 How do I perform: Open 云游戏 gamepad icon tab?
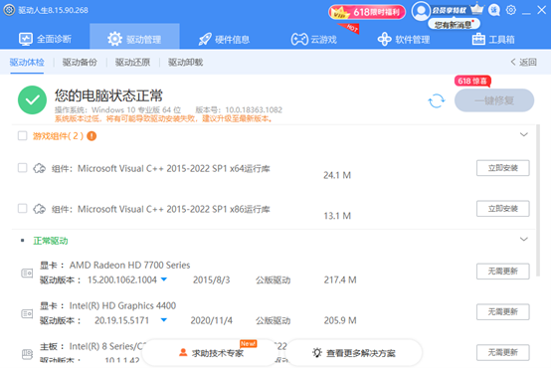(x=314, y=40)
